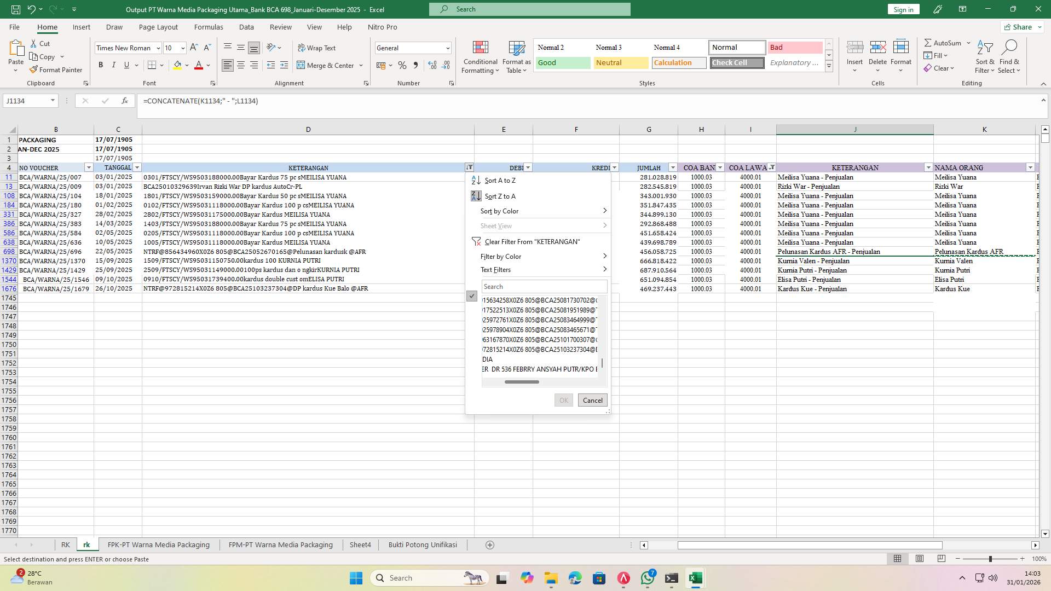Apply Percent Style formatting

click(x=402, y=65)
